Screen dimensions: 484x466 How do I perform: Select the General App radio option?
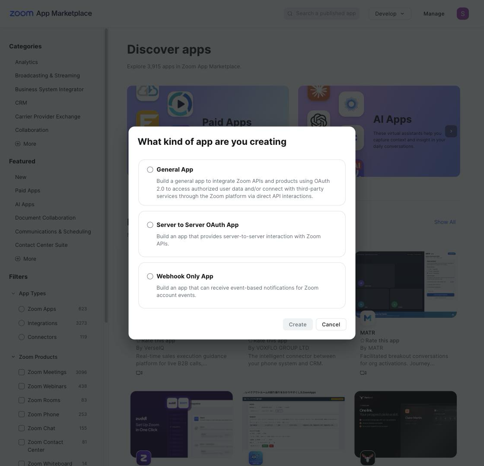[150, 169]
